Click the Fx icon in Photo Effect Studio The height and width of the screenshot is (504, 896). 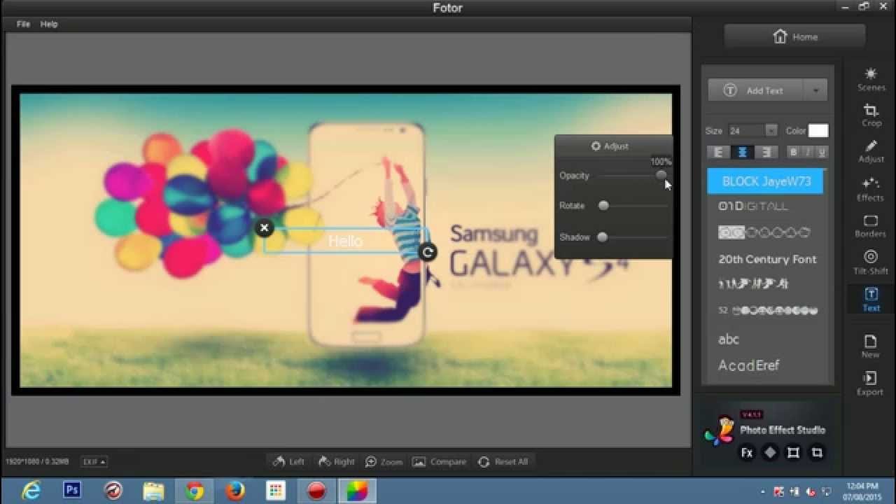click(x=747, y=453)
